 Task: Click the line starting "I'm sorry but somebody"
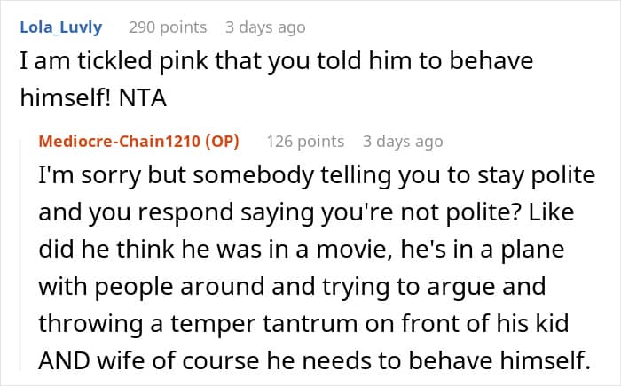[x=317, y=175]
